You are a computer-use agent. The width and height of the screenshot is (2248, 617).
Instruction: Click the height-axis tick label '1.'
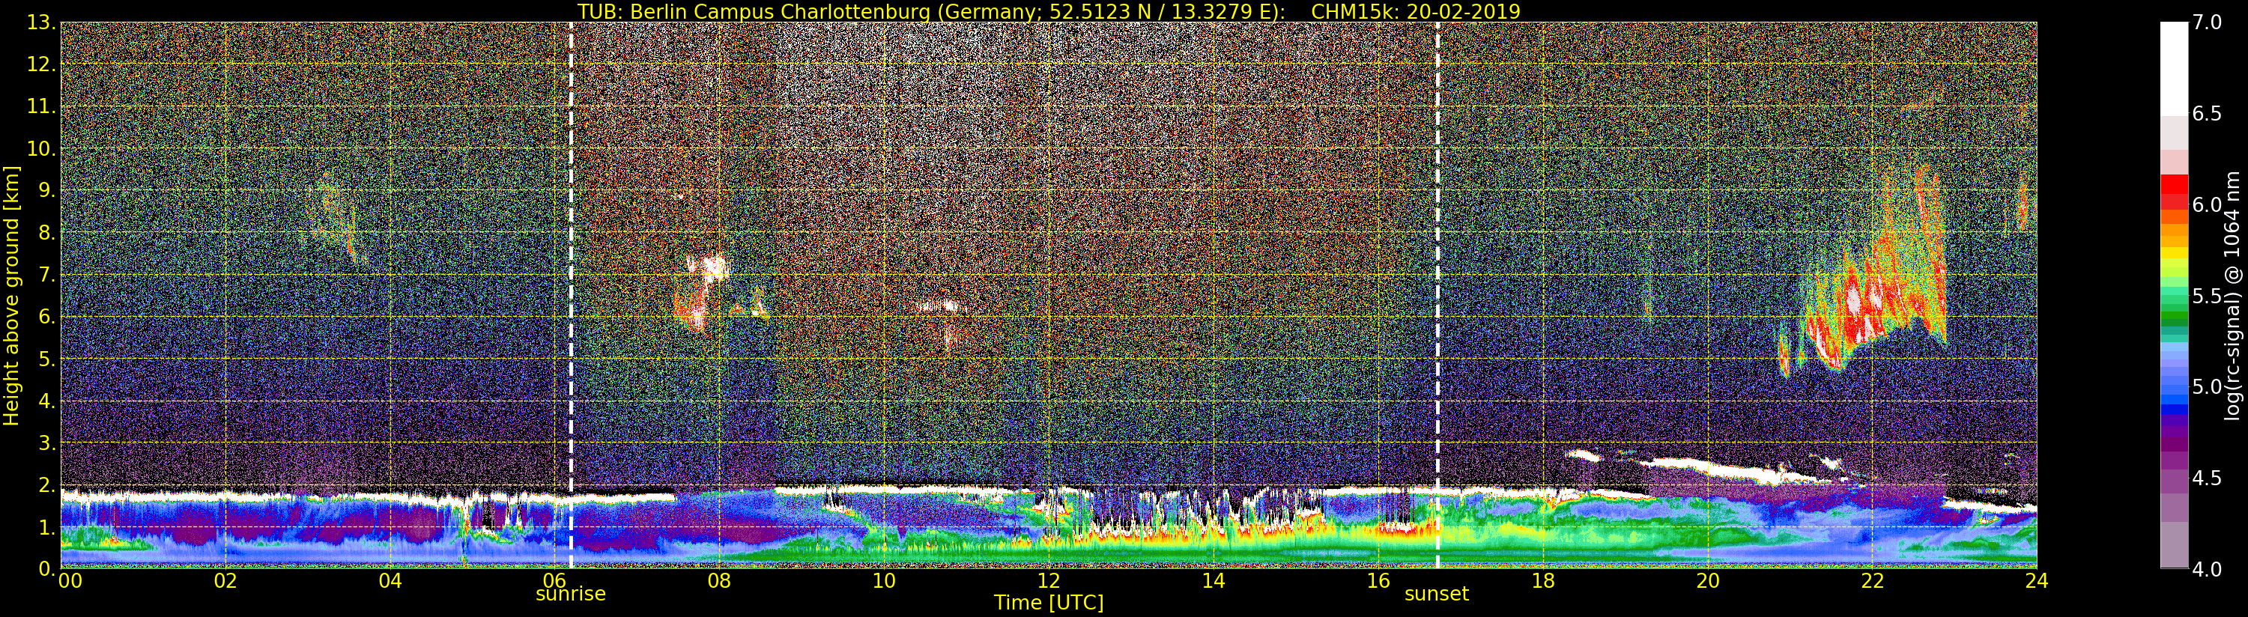(x=47, y=526)
